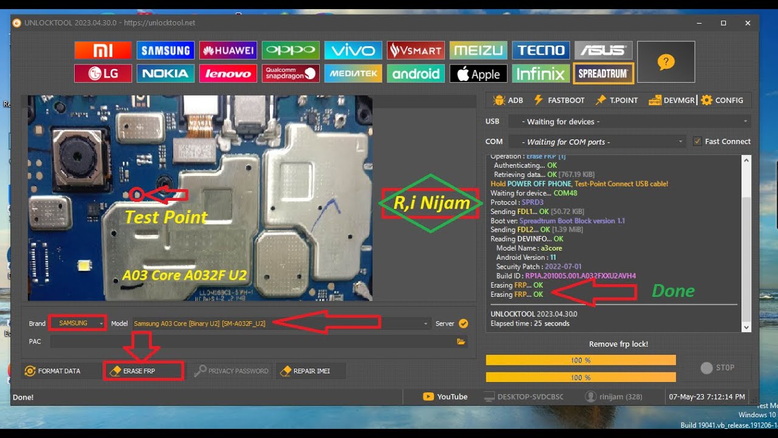Browse PAC file with folder icon
The width and height of the screenshot is (778, 438).
tap(461, 342)
